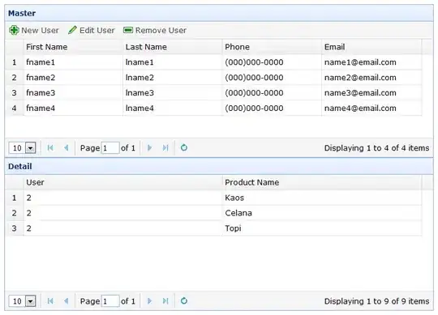Go to last page in Master pager
Viewport: 438px width, 315px height.
coord(165,147)
